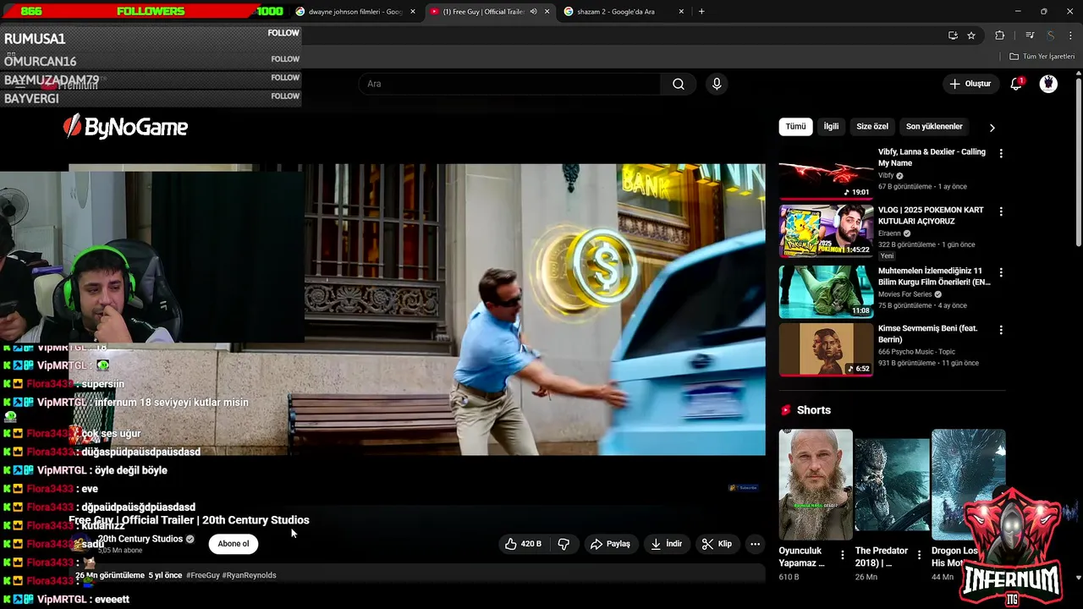
Task: Share the video using Paylaş
Action: tap(610, 544)
